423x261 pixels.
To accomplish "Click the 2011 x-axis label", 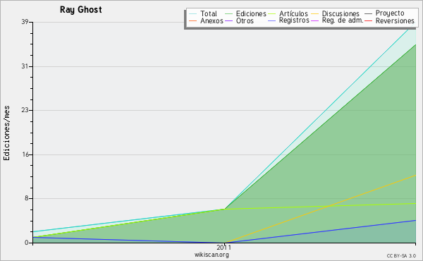I will pos(224,247).
